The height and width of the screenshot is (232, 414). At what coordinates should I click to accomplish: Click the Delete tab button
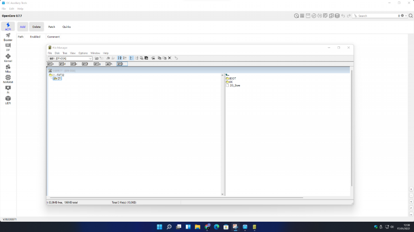(x=36, y=27)
